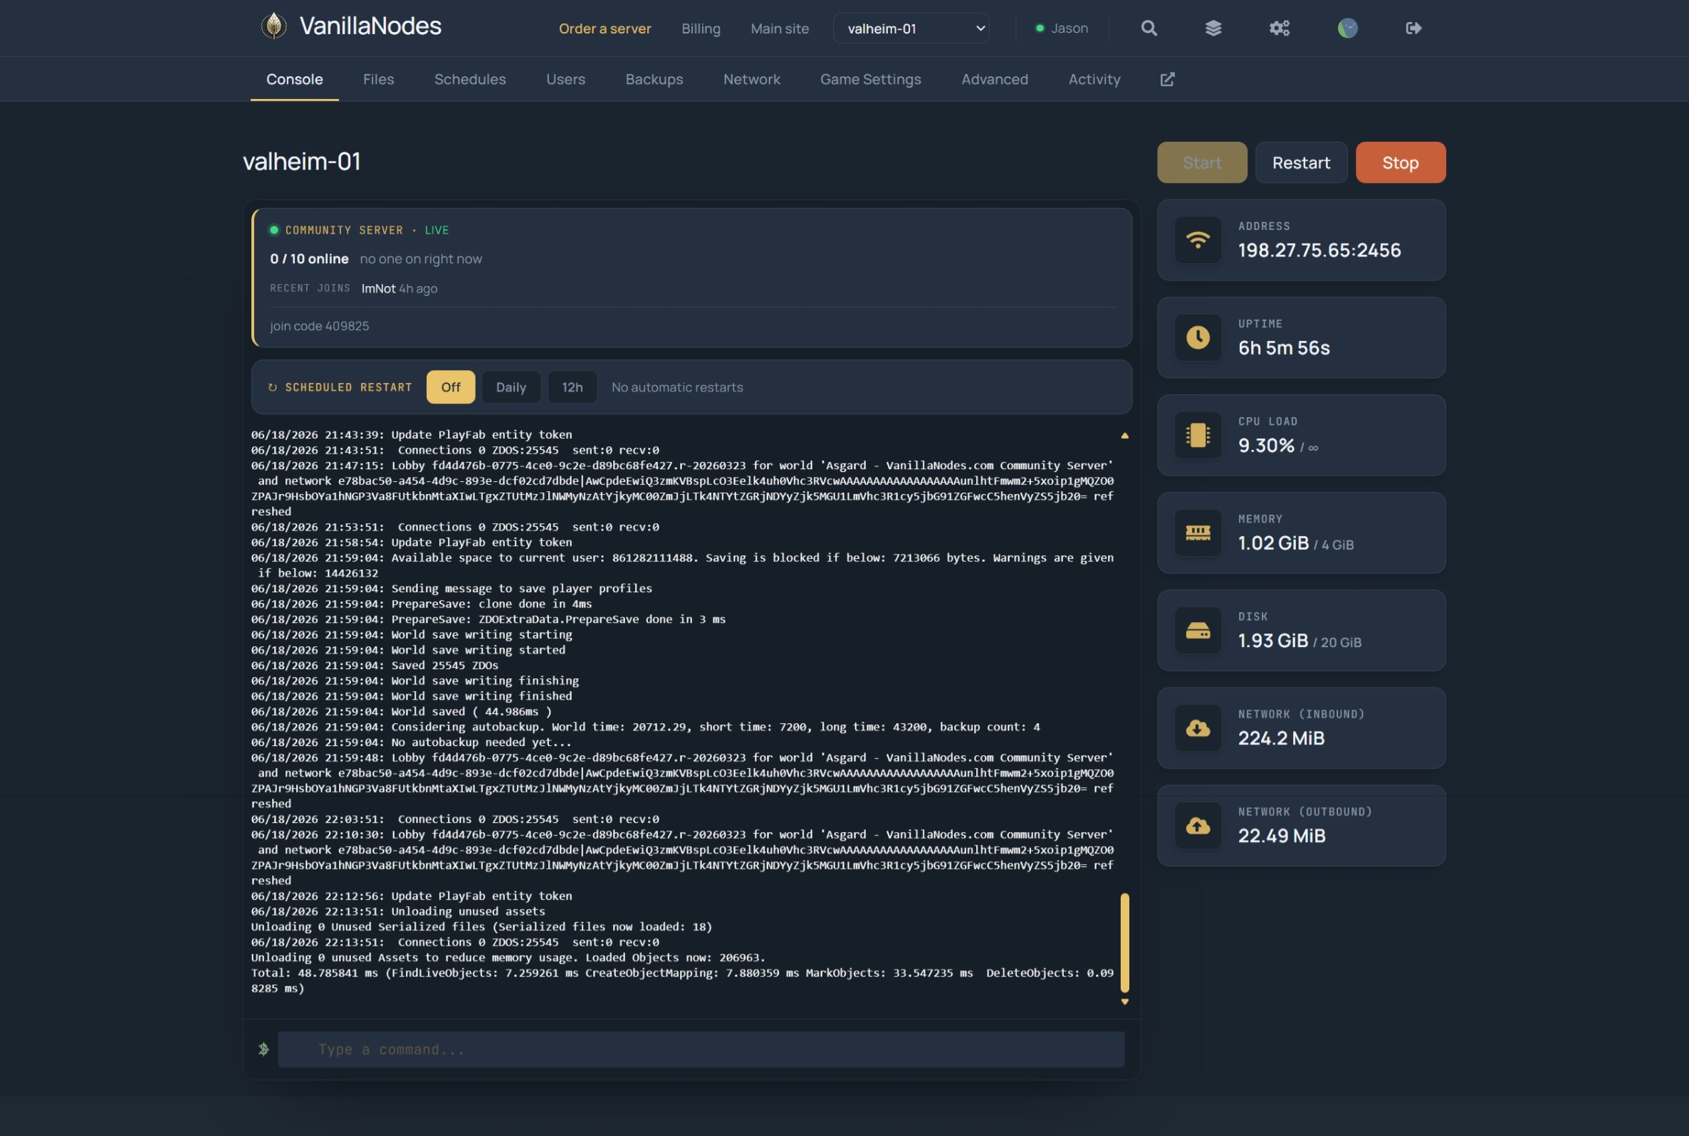Click the Restart server button
The width and height of the screenshot is (1689, 1136).
[x=1301, y=162]
